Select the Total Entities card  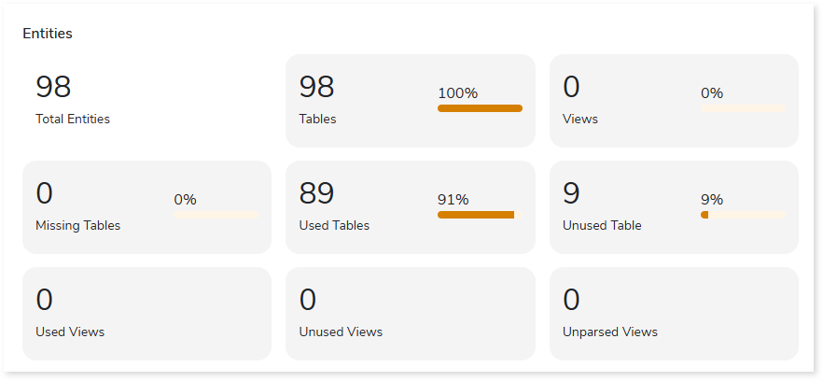(x=146, y=101)
